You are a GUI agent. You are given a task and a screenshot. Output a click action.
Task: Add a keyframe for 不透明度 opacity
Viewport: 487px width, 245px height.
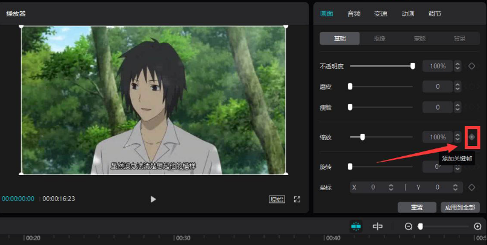coord(471,66)
